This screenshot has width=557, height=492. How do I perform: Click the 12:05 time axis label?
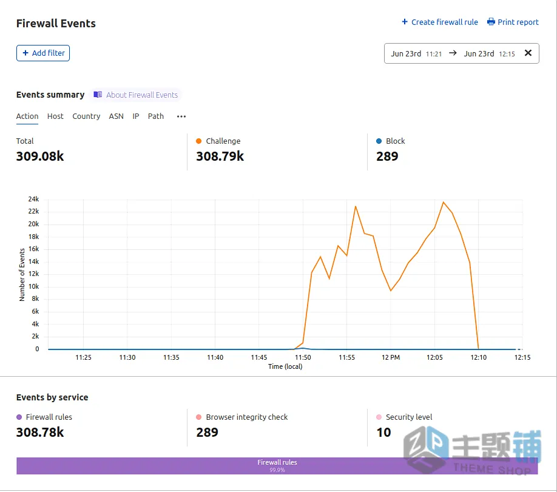point(435,357)
